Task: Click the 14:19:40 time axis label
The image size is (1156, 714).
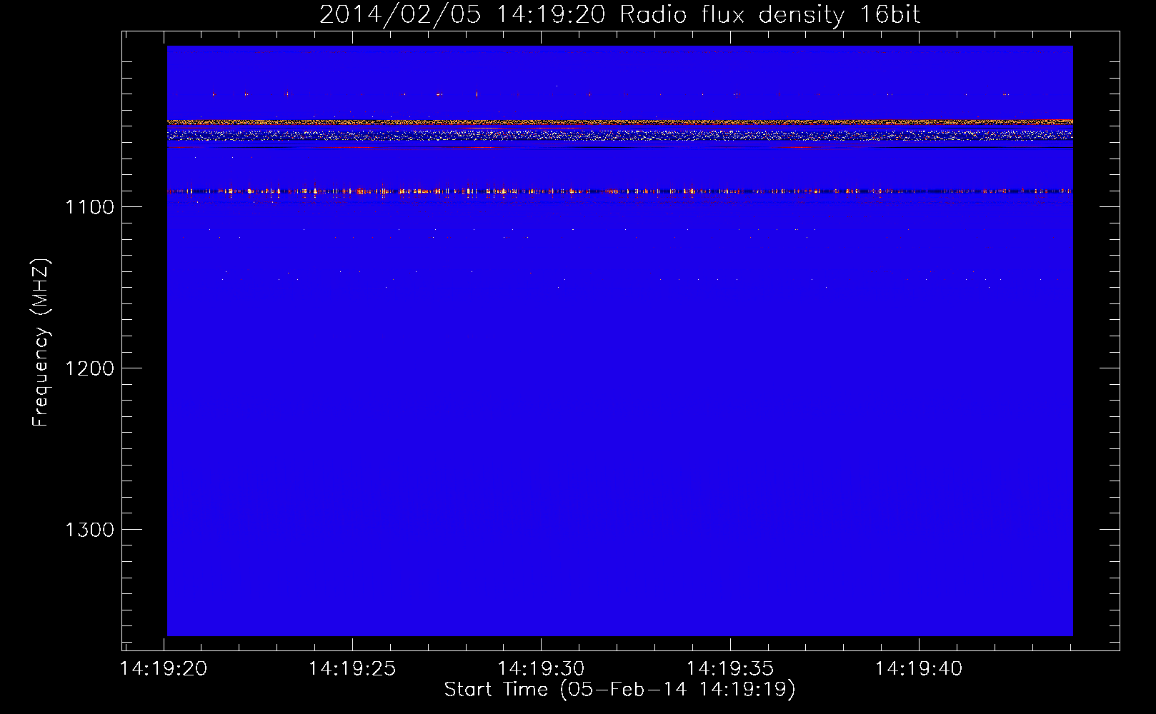Action: 919,669
